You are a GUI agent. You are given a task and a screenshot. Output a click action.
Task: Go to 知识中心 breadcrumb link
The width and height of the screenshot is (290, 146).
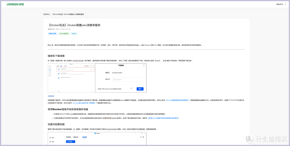47,14
